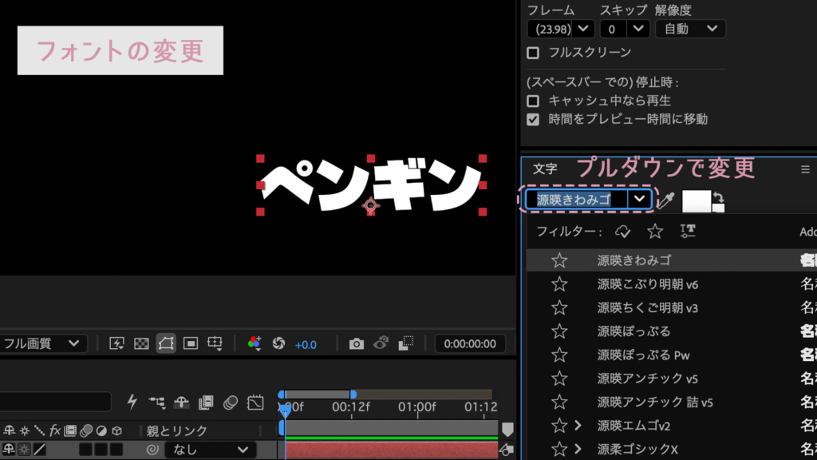This screenshot has width=817, height=460.
Task: Click the blue current time indicator
Action: click(286, 411)
